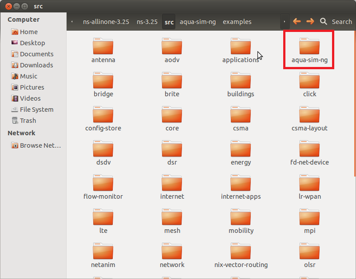Go to Downloads in sidebar

(x=33, y=65)
